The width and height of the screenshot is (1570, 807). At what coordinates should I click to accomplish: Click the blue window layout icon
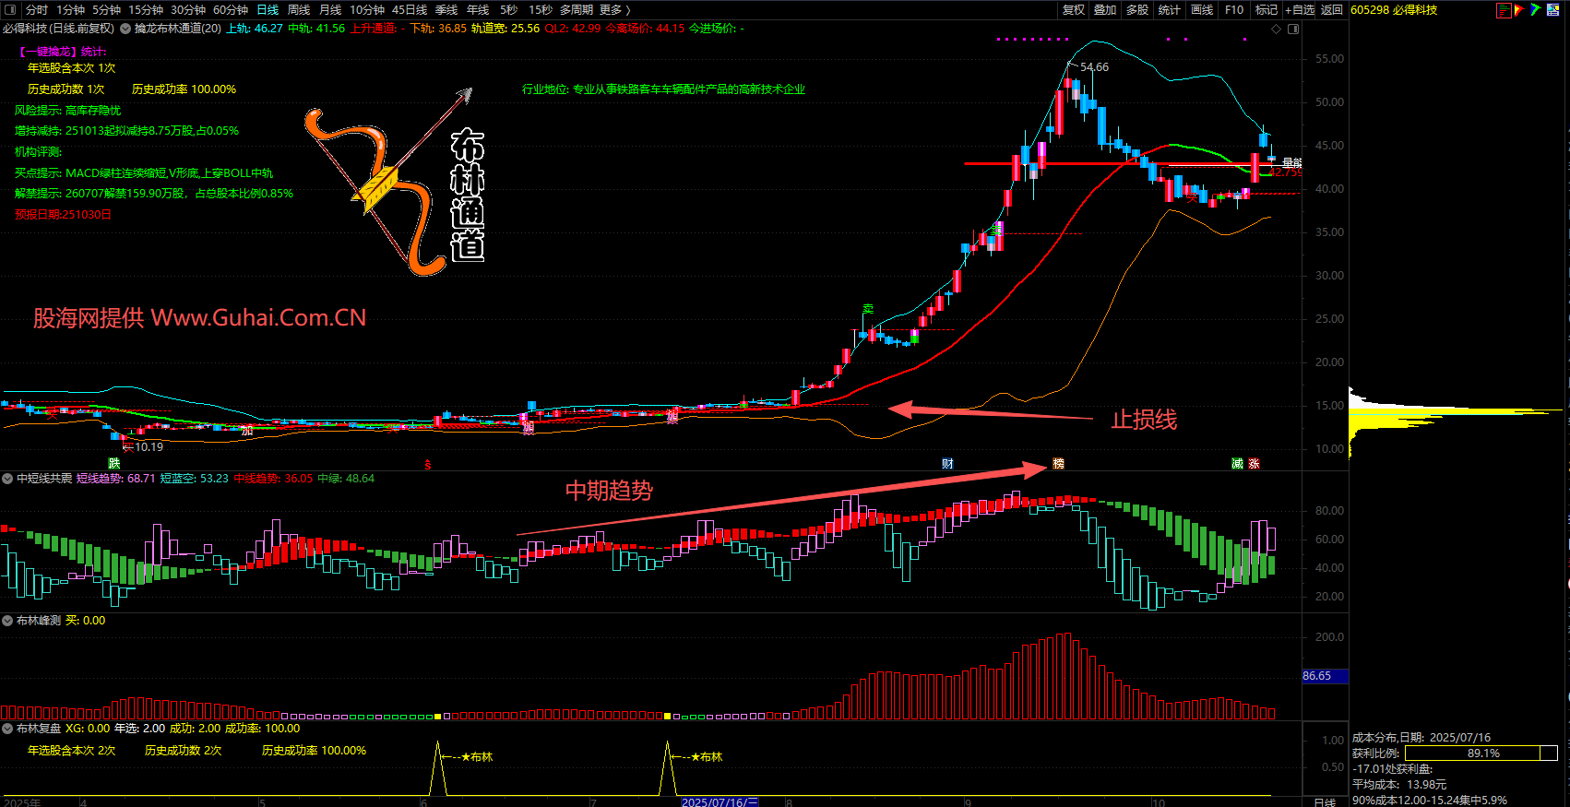point(1553,10)
